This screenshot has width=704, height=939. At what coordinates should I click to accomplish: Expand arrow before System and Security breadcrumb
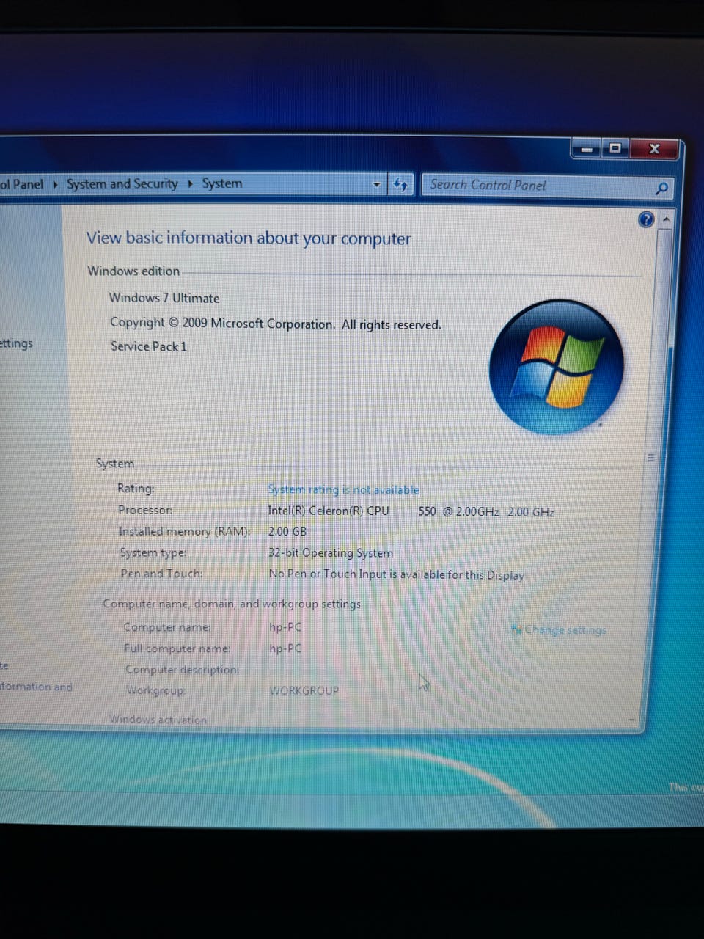pos(56,184)
